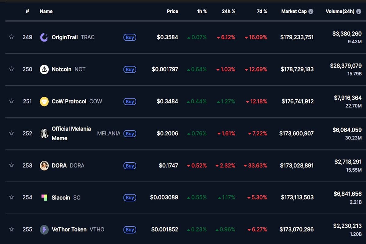This screenshot has width=366, height=244.
Task: Select the MELANIA ticker symbol
Action: 109,133
